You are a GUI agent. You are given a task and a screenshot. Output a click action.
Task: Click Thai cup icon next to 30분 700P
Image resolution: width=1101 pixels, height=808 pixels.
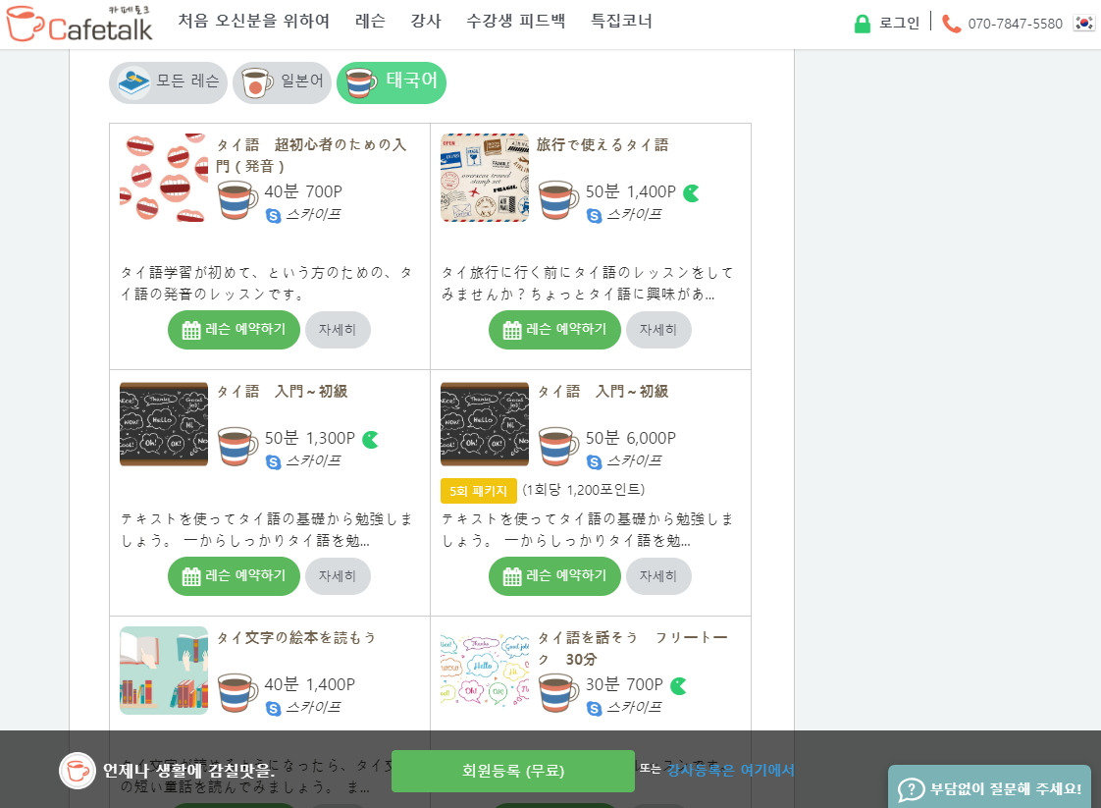pos(558,693)
